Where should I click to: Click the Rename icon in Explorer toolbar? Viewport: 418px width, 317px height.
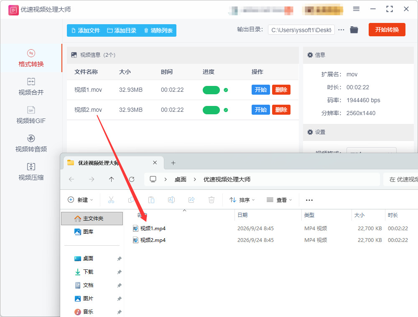171,200
